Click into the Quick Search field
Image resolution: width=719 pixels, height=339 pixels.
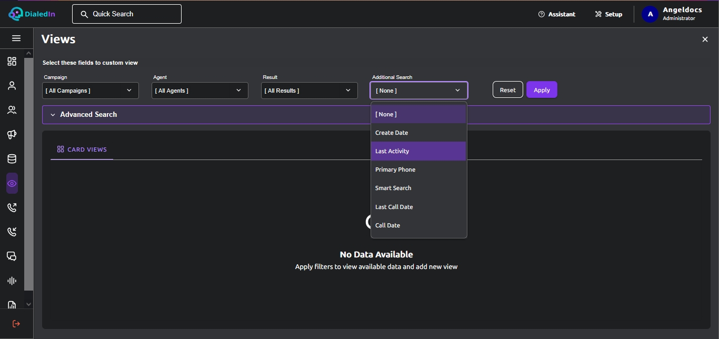click(127, 14)
